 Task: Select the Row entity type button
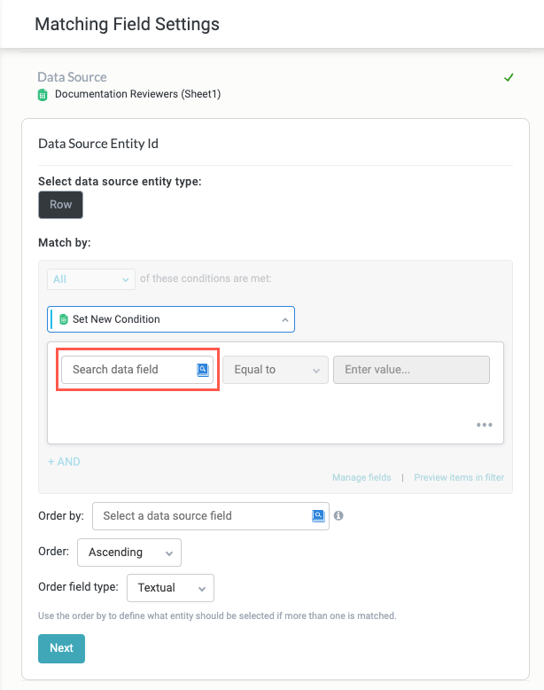click(x=60, y=205)
